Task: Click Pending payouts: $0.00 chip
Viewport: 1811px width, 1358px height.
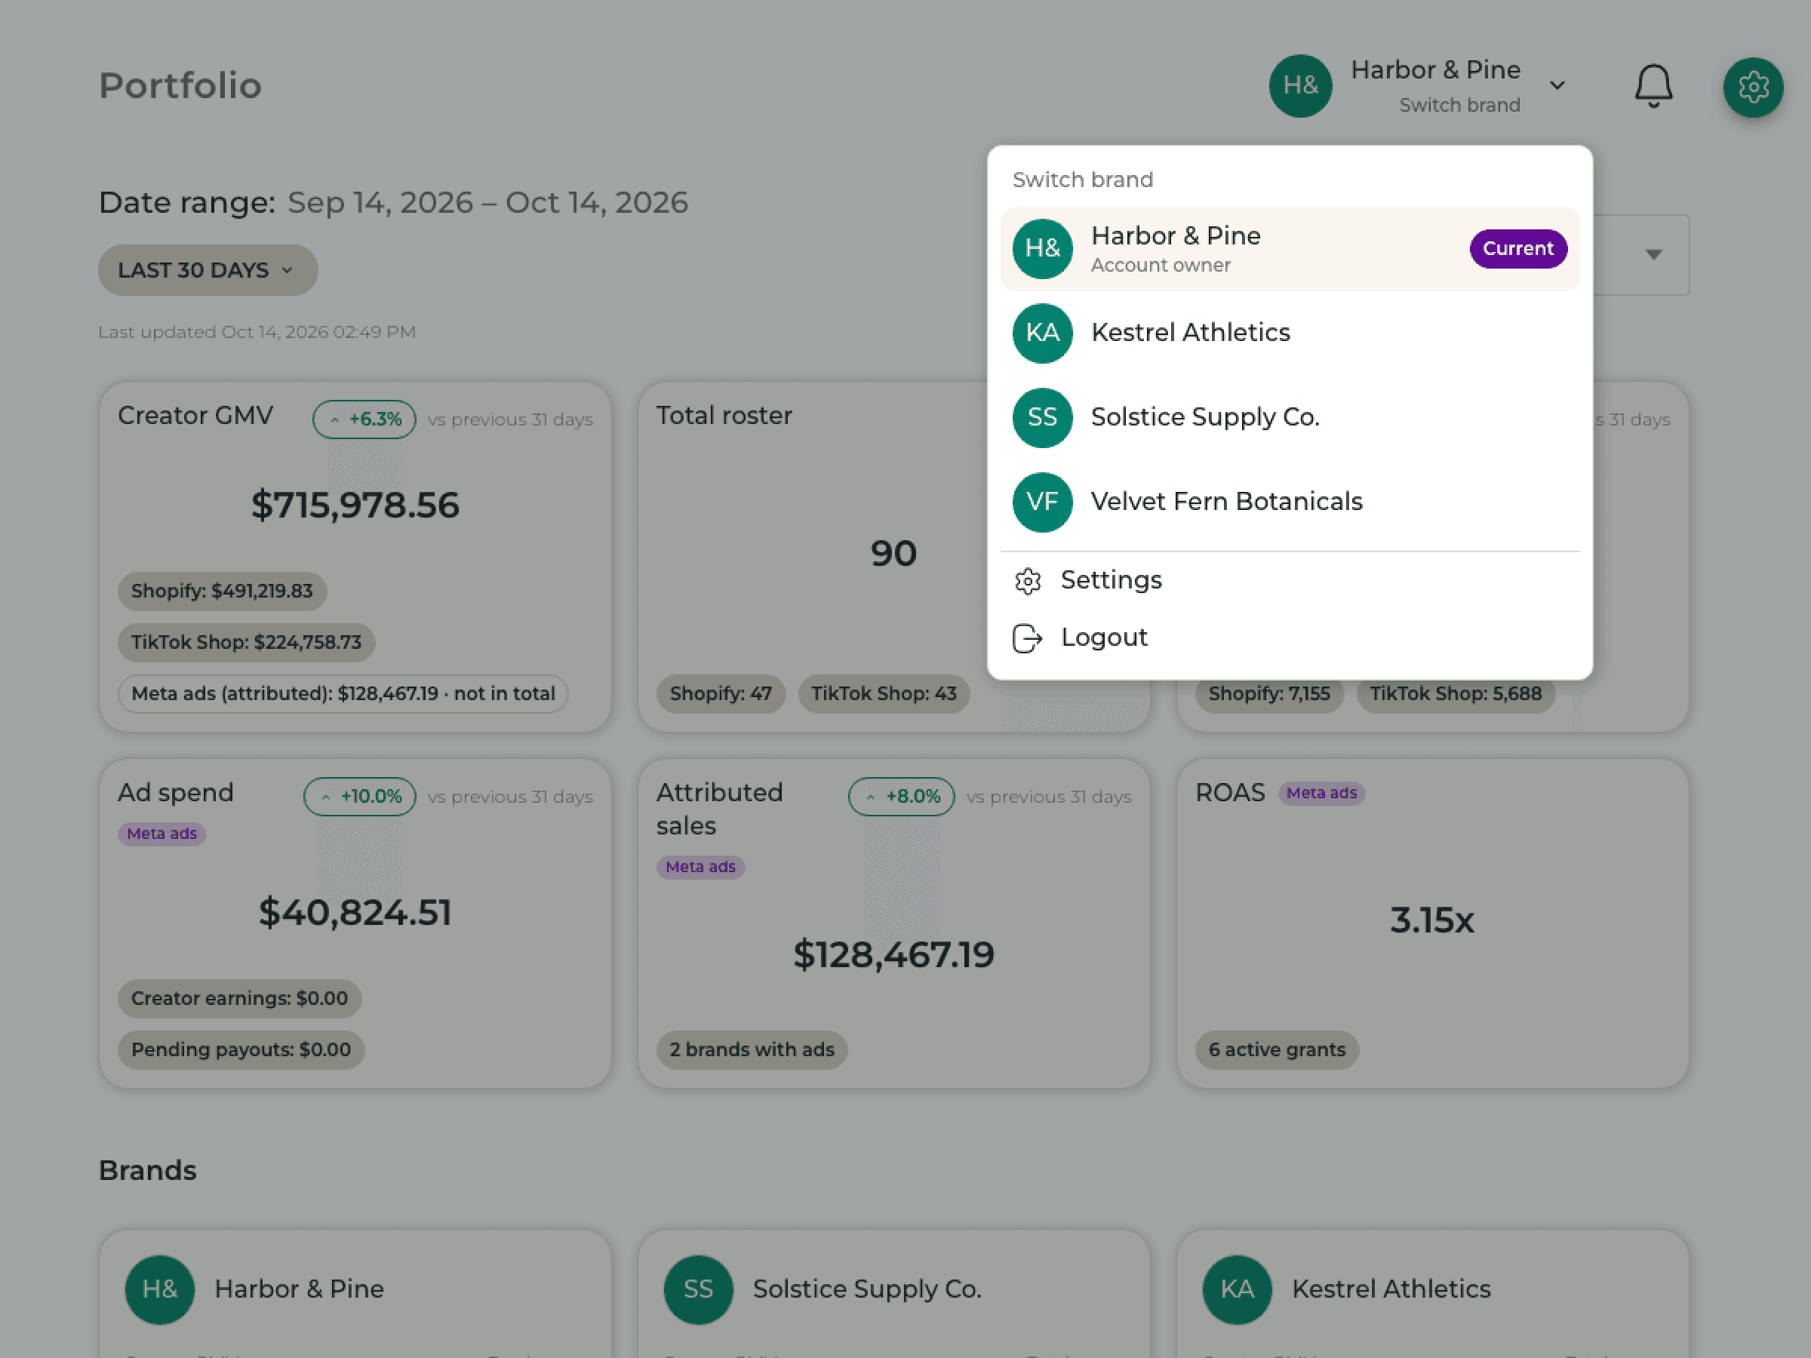Action: pyautogui.click(x=241, y=1050)
